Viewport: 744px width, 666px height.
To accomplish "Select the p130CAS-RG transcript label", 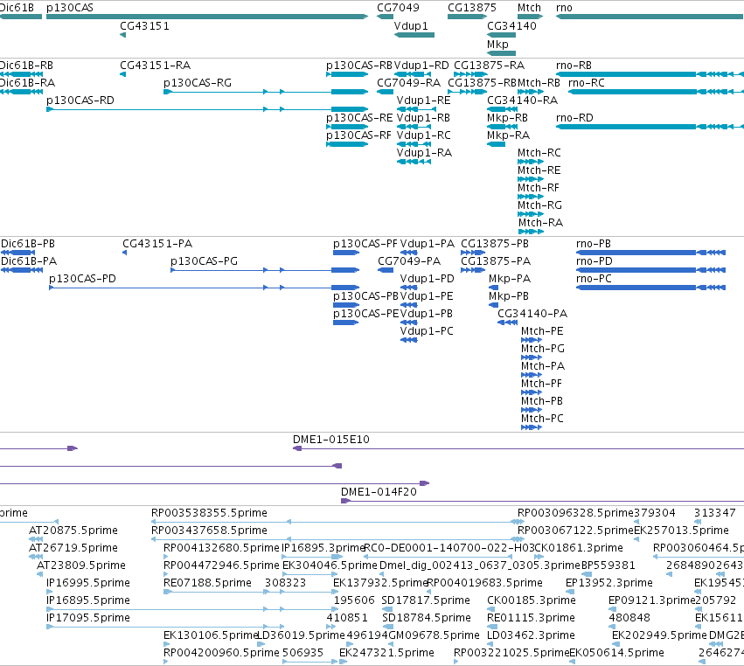I will click(198, 83).
